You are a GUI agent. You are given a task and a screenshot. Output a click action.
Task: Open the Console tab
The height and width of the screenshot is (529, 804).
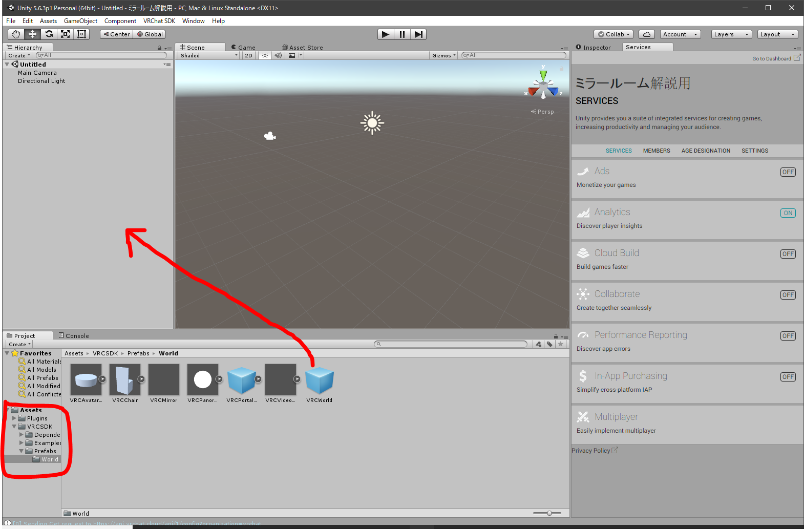[x=74, y=336]
